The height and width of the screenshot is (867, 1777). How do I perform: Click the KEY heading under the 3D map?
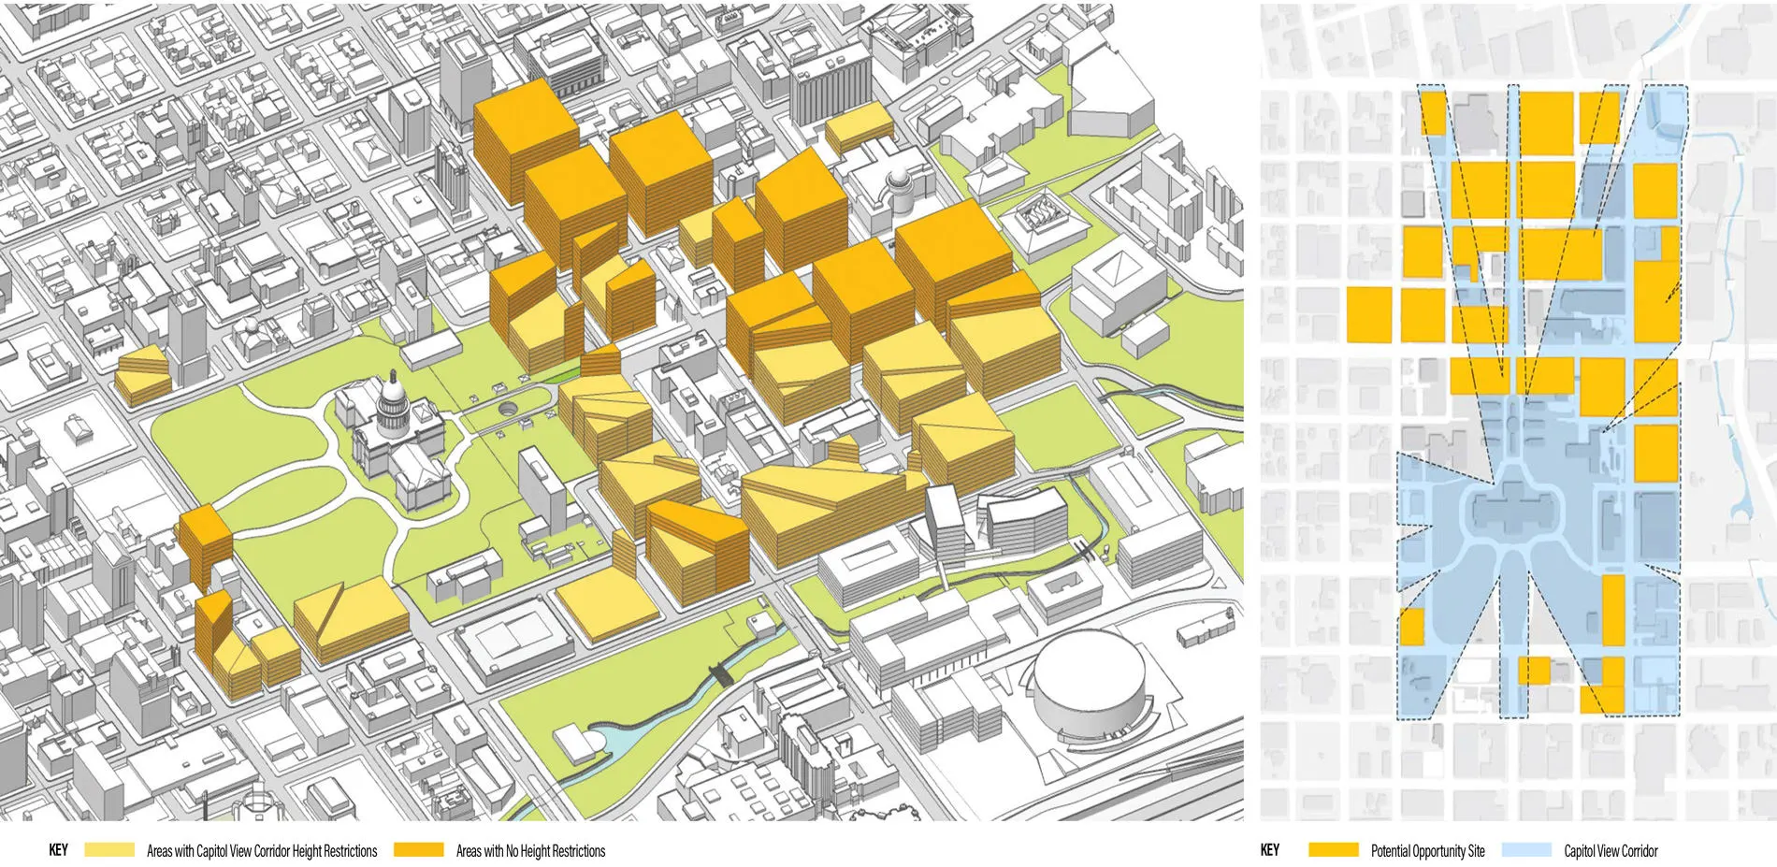tap(58, 850)
